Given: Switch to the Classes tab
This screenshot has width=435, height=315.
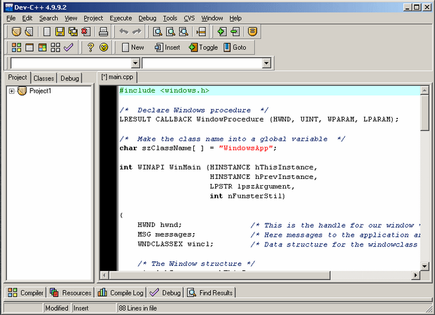Looking at the screenshot, I should coord(44,78).
